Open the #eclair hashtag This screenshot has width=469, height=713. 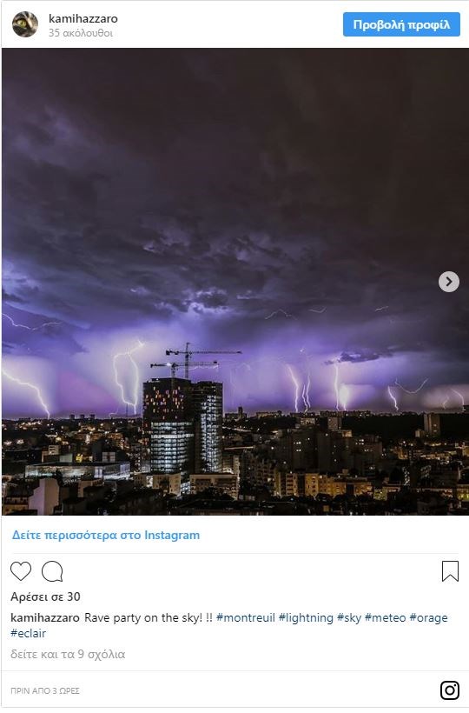pos(28,633)
